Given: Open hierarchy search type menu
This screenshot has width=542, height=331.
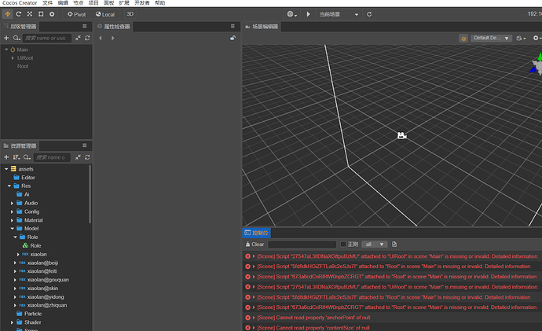Looking at the screenshot, I should pos(16,38).
